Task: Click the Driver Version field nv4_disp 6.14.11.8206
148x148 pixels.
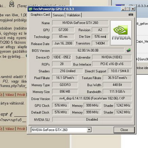Action: pos(92,98)
